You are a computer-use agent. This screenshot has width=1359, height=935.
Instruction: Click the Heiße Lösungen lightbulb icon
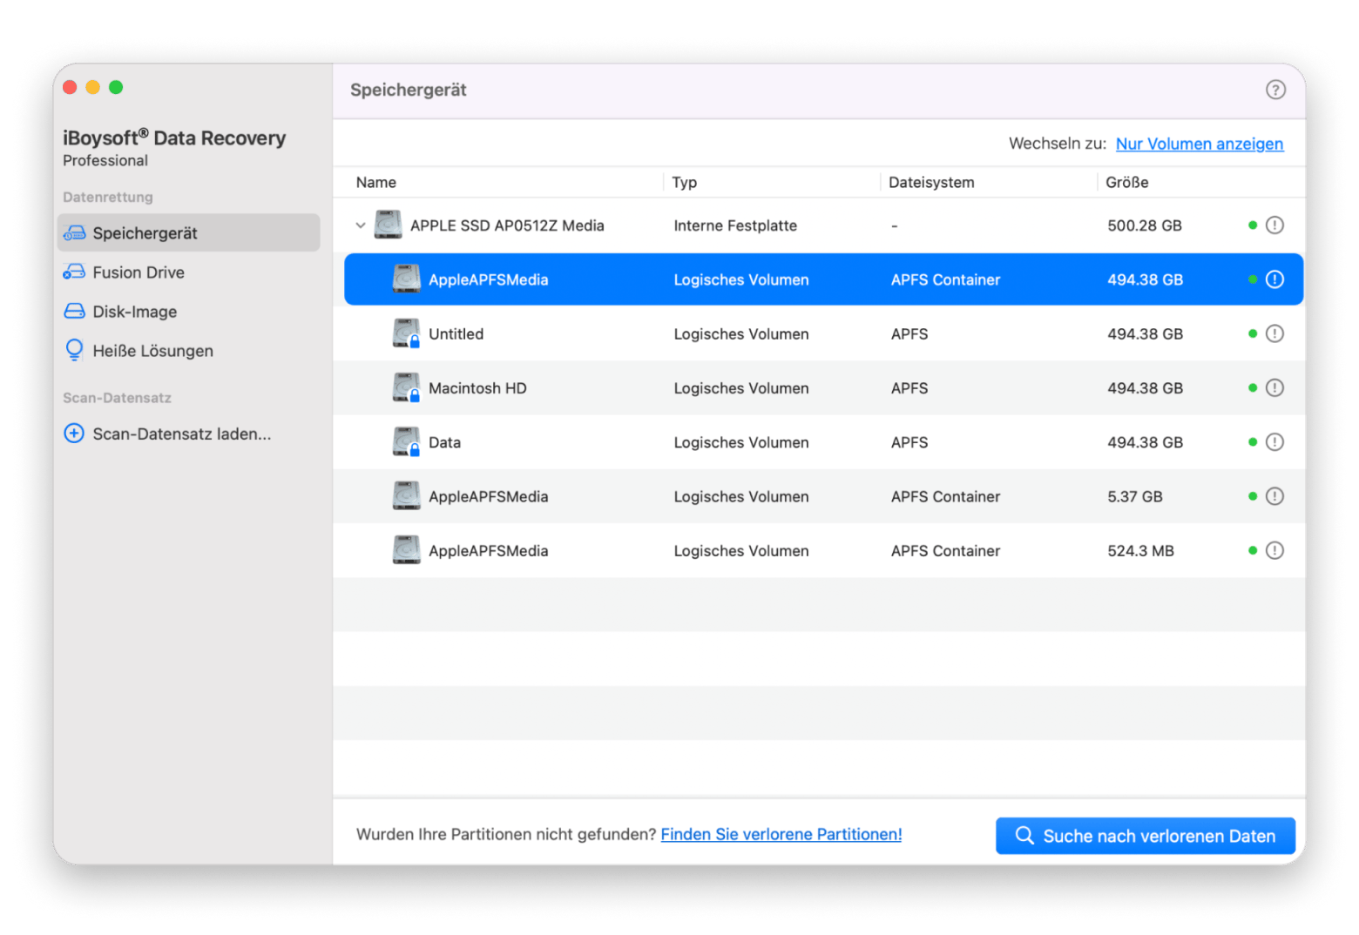click(75, 350)
